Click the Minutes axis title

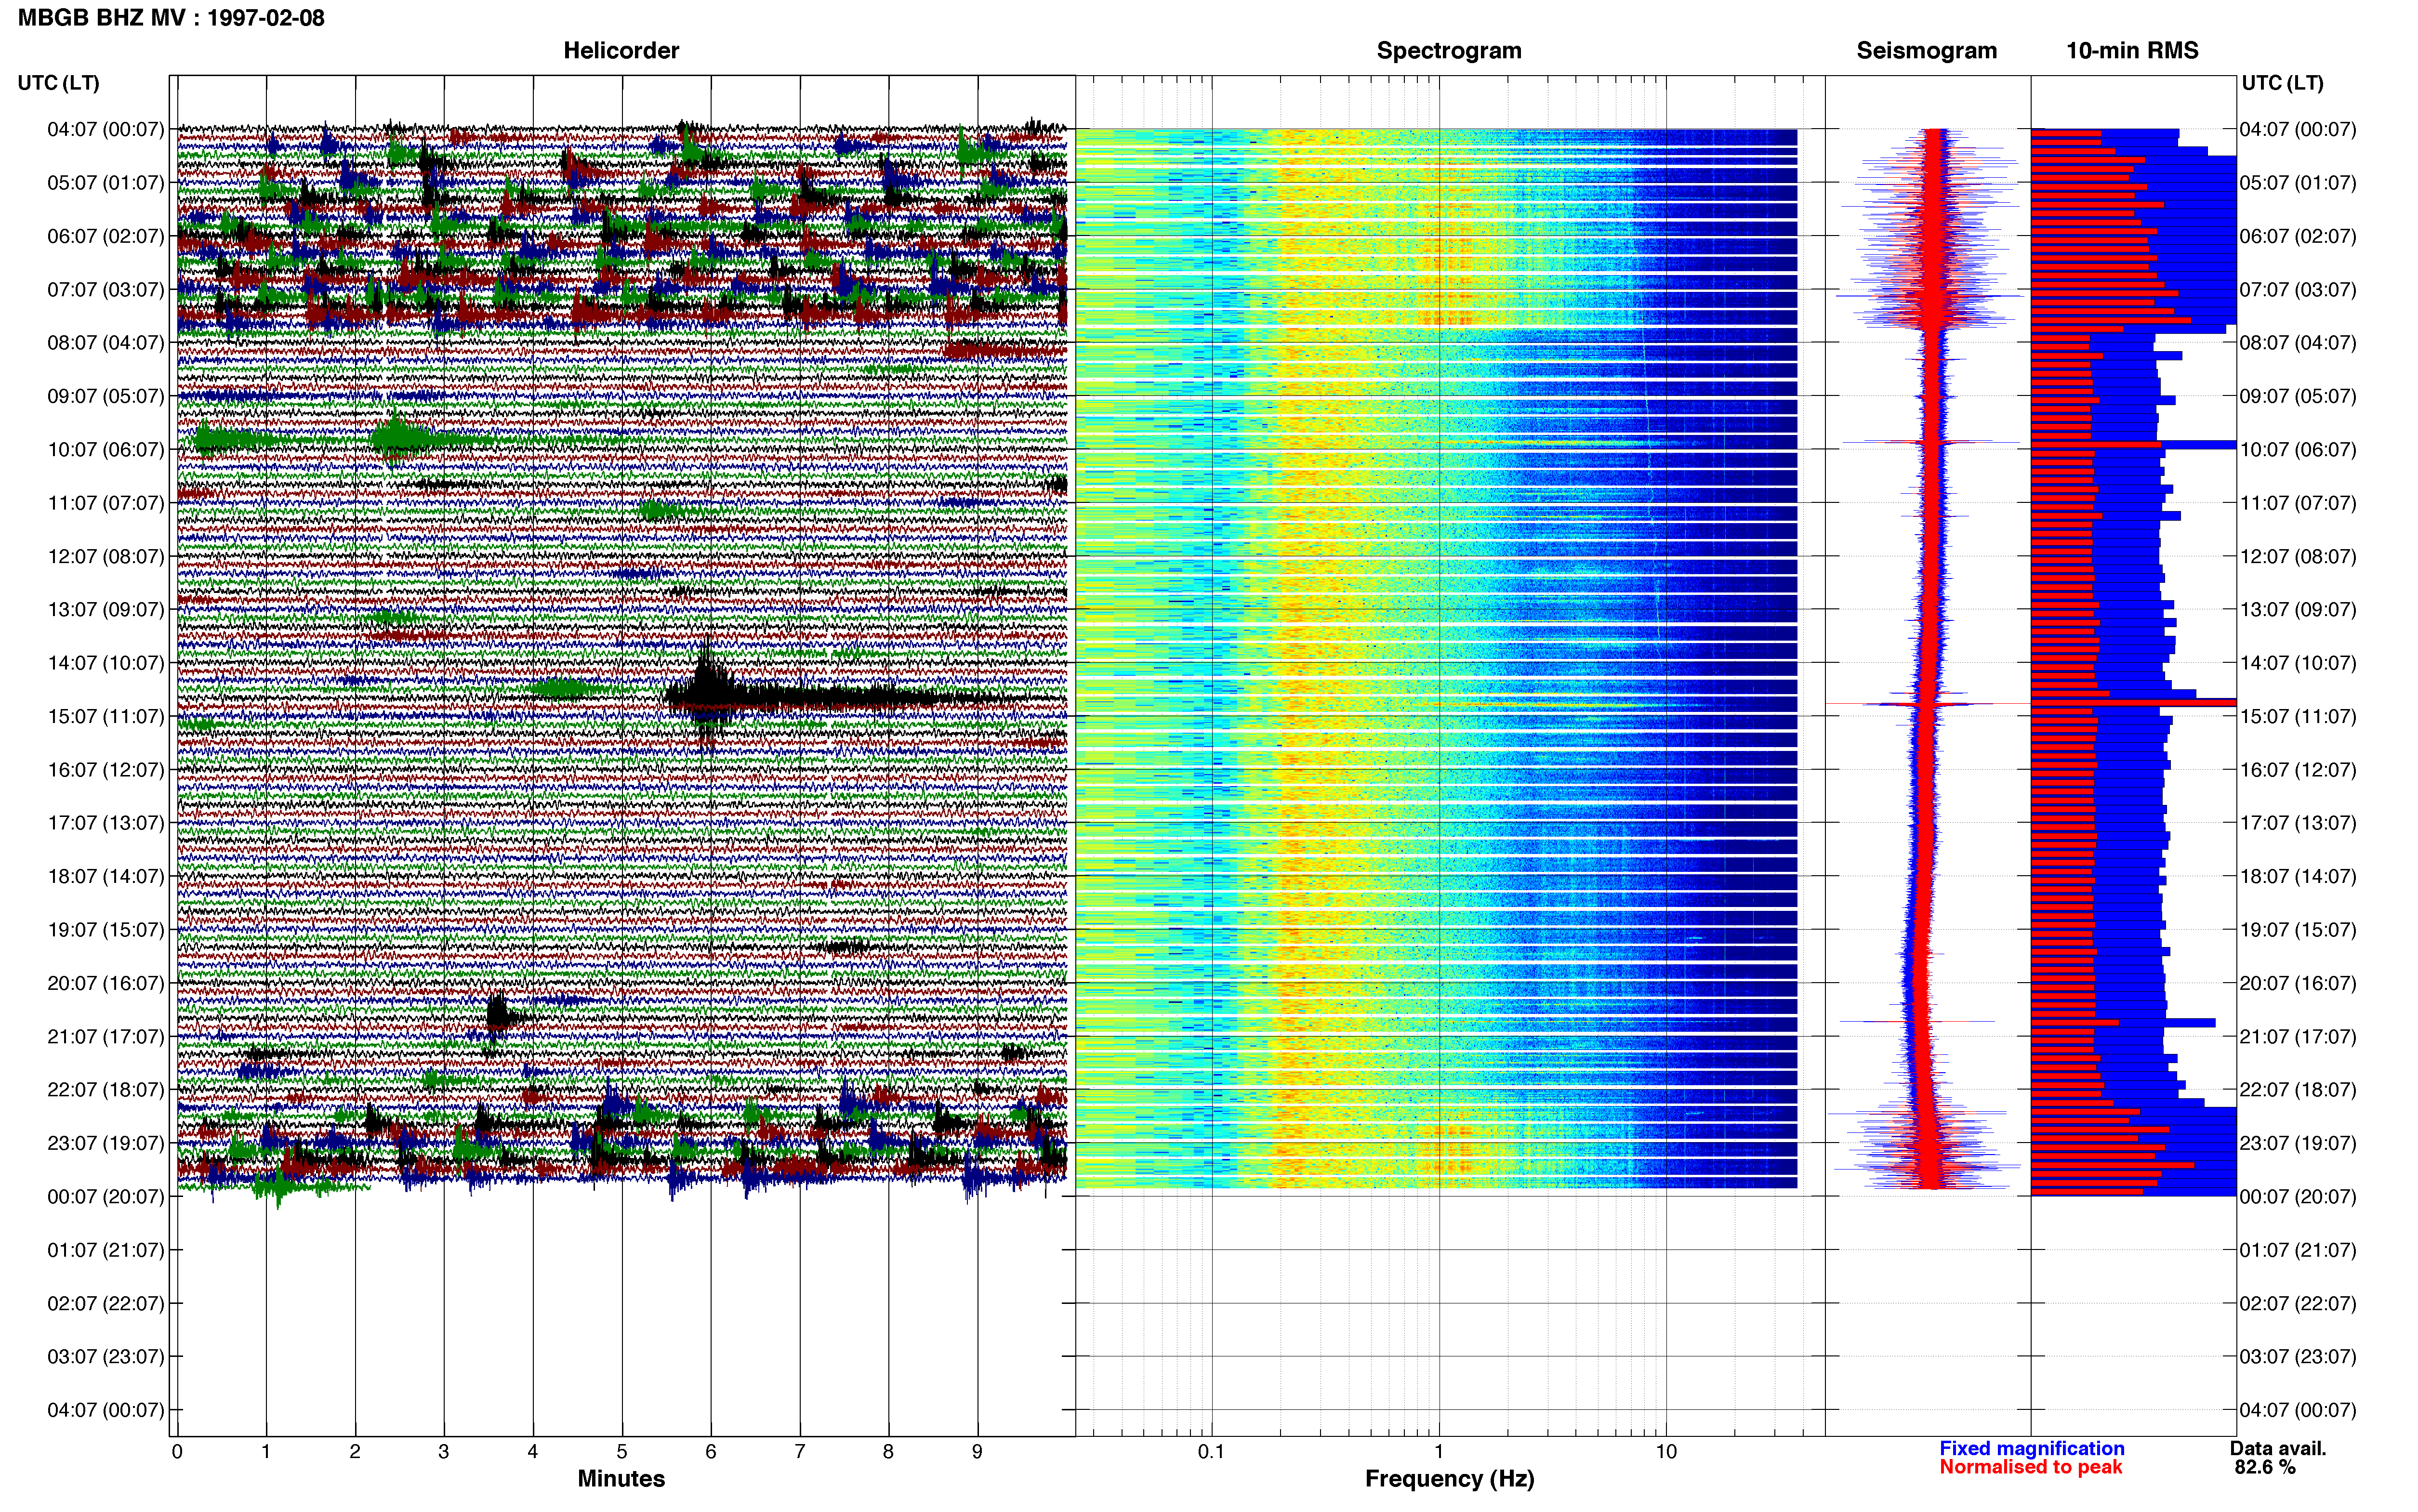pos(621,1479)
